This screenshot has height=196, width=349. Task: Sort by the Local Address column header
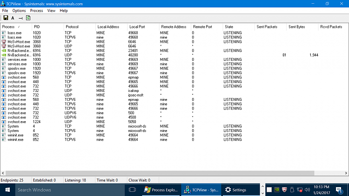112,27
